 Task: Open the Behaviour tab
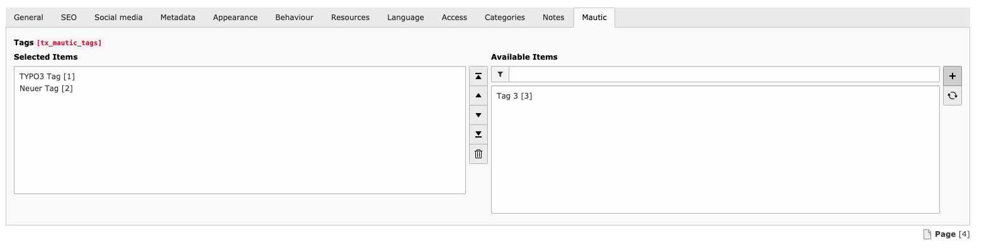click(294, 18)
